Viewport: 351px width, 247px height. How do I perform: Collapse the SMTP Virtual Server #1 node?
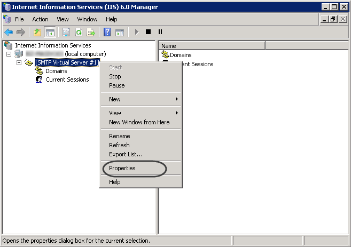(x=19, y=63)
